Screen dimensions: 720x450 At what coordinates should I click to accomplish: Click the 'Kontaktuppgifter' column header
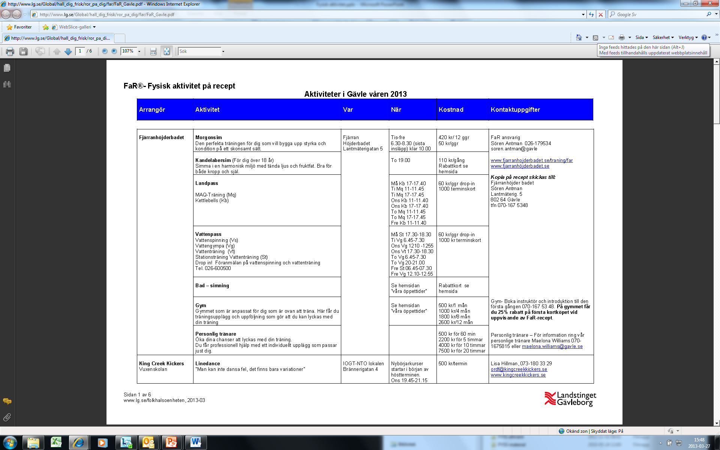(515, 109)
